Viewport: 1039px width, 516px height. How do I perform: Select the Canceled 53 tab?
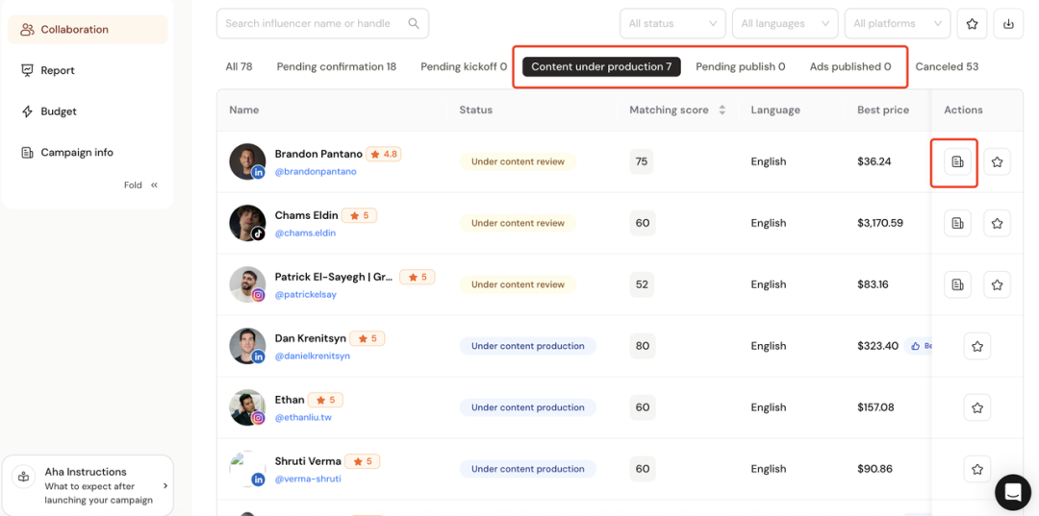pyautogui.click(x=947, y=67)
